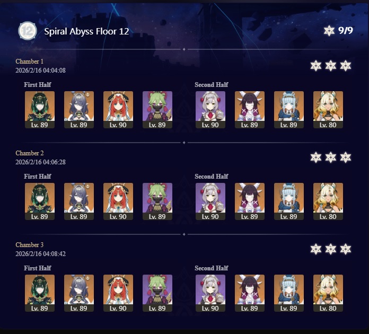This screenshot has width=369, height=334.
Task: Click the last star of Chamber 3 rating
Action: [x=346, y=249]
